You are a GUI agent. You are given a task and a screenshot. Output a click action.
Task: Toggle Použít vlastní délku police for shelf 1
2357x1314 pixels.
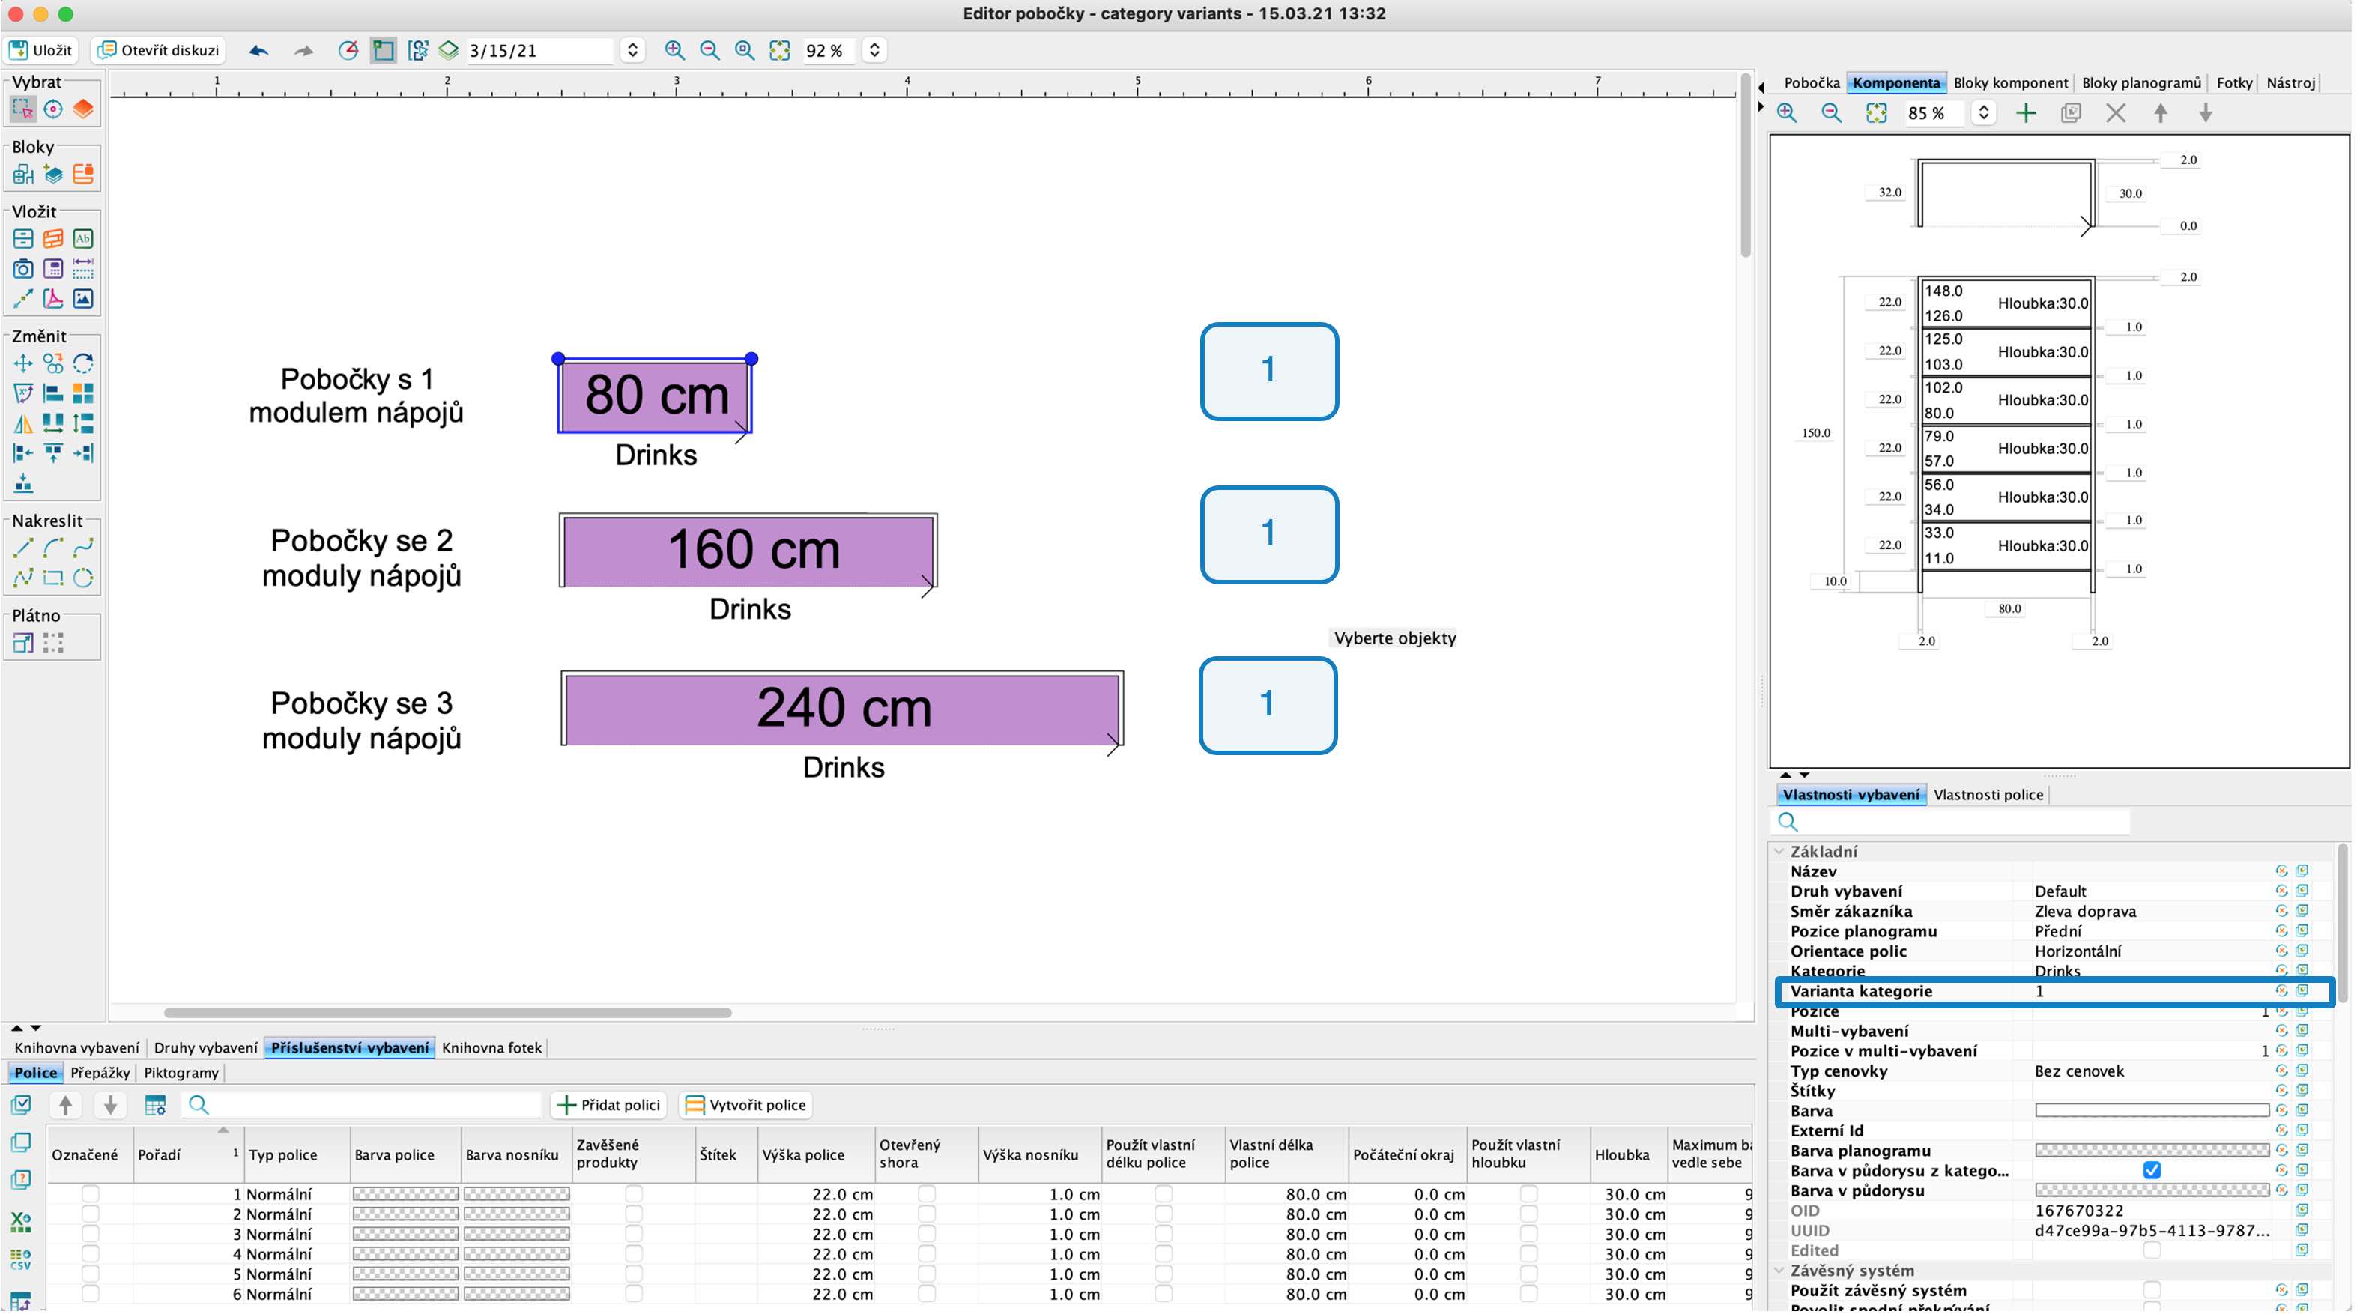pos(1163,1193)
